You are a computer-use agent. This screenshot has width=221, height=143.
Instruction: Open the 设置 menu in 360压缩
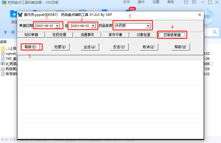pyautogui.click(x=156, y=2)
